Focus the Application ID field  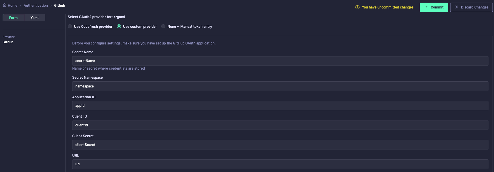pyautogui.click(x=280, y=106)
